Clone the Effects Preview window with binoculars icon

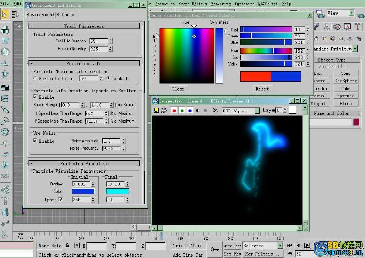point(164,111)
